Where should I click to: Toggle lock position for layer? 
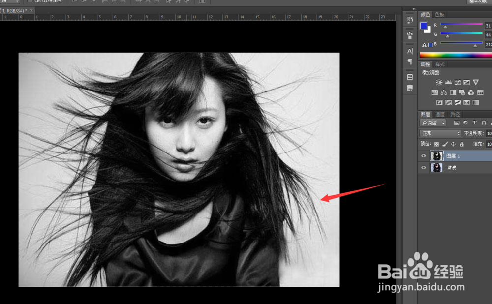point(453,144)
